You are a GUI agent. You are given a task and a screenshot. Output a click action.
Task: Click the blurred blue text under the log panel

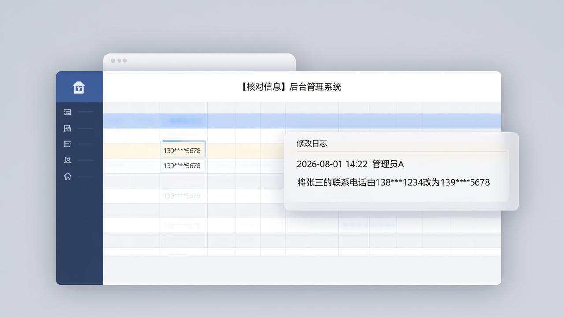(x=368, y=225)
